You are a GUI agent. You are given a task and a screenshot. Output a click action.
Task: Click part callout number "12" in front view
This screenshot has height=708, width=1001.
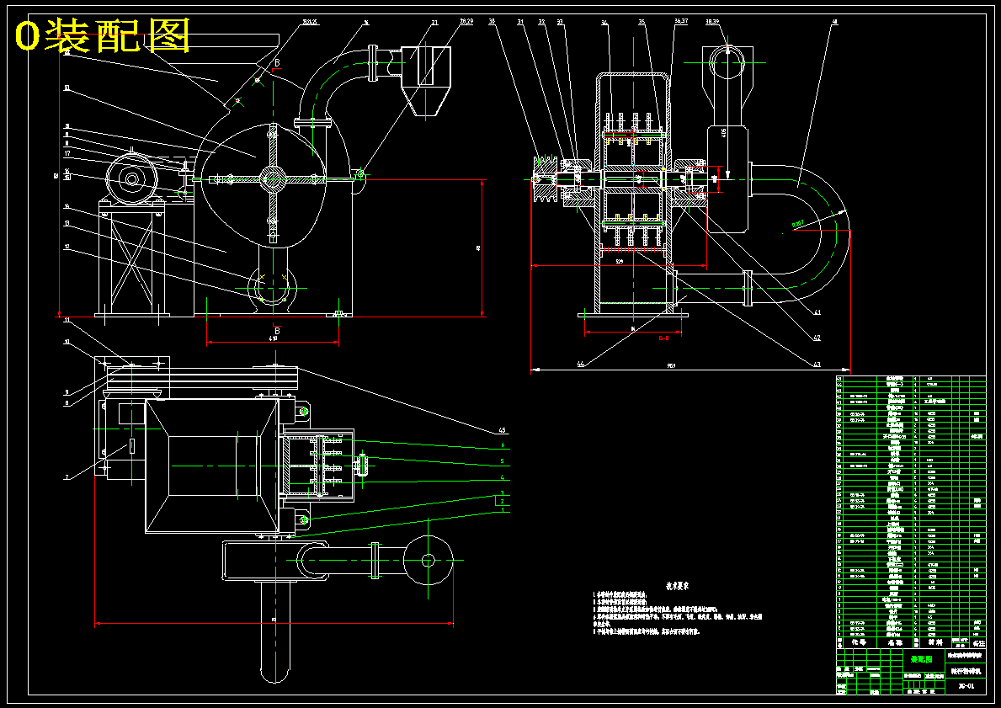pyautogui.click(x=67, y=247)
